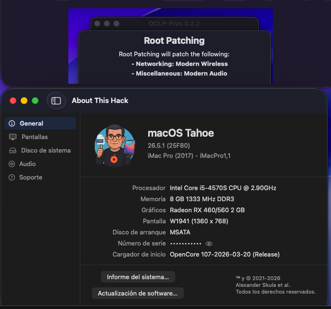The image size is (331, 309).
Task: Click the W1941 (1360 x 768) value
Action: [x=199, y=221]
